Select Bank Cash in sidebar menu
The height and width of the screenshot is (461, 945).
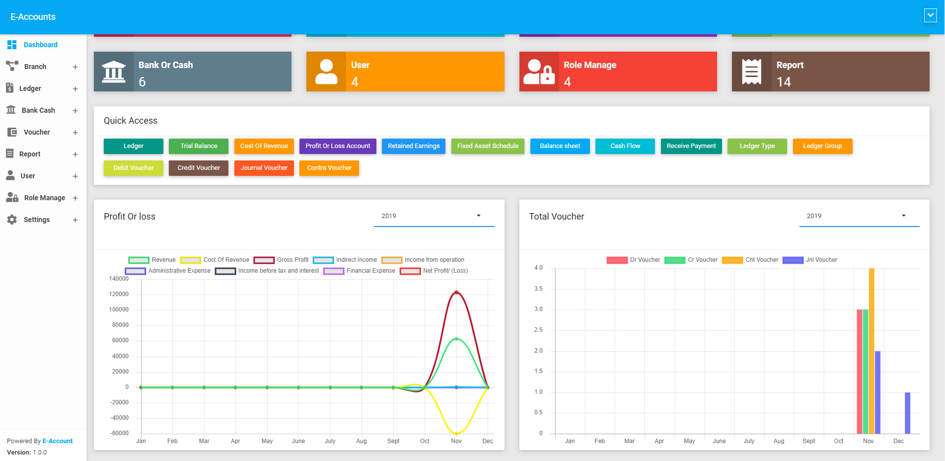38,110
